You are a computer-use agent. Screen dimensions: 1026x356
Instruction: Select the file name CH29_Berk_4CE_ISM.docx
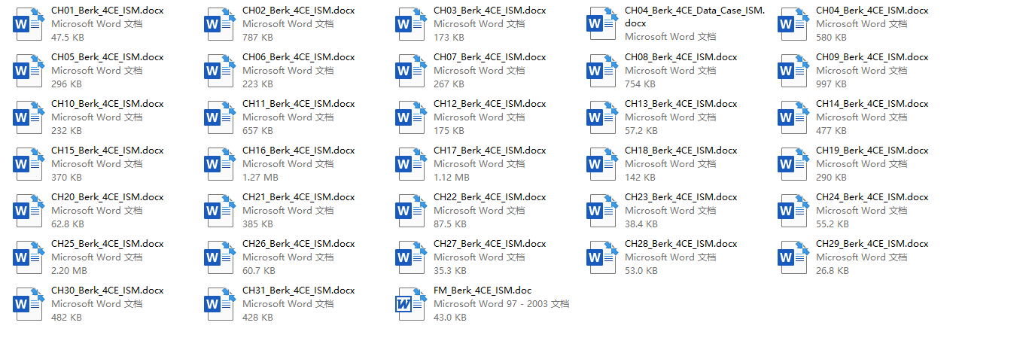tap(872, 244)
